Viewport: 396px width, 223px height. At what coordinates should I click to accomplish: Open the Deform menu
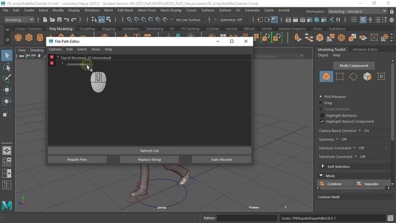pyautogui.click(x=225, y=11)
